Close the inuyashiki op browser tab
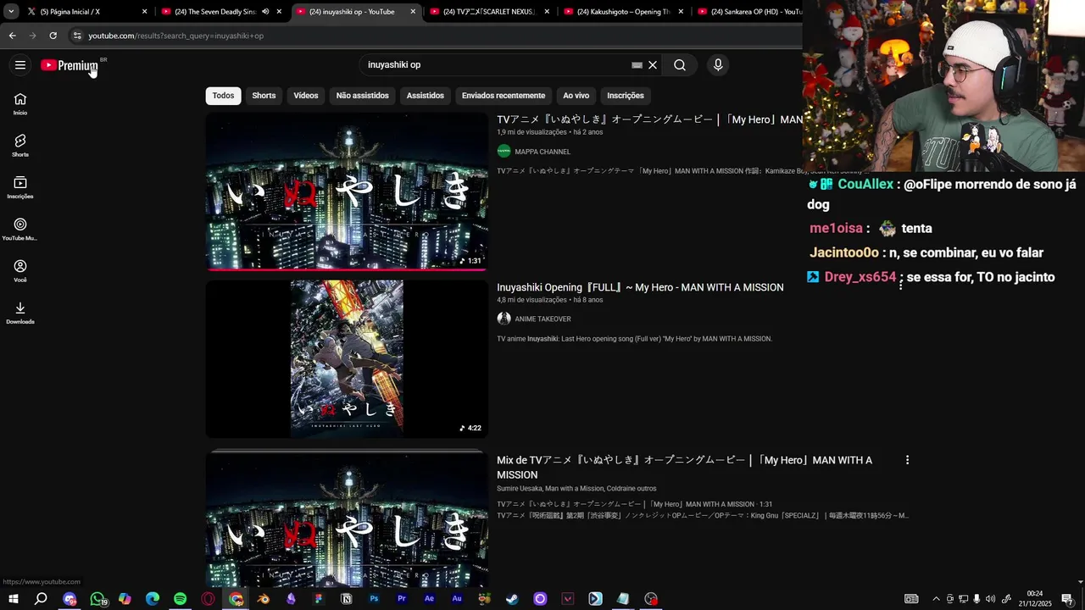 coord(413,12)
